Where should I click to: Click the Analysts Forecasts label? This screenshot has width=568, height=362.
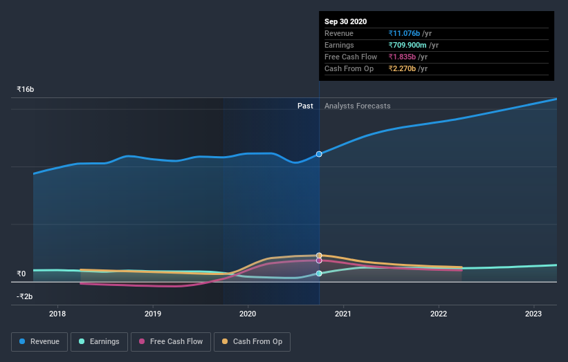click(358, 106)
